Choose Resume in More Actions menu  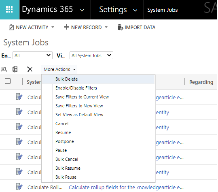point(98,132)
